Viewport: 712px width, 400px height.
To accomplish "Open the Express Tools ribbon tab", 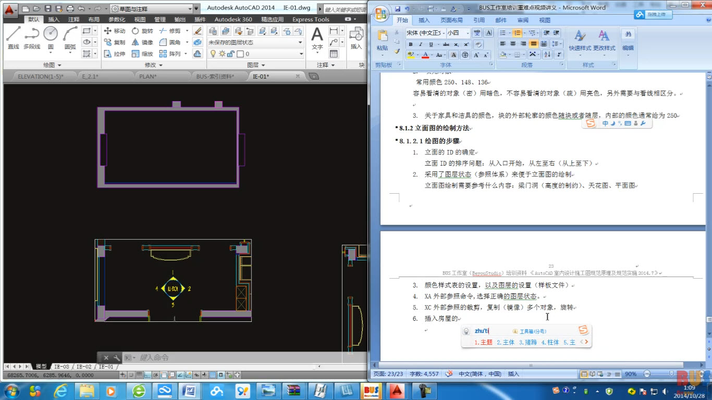I will [x=311, y=19].
